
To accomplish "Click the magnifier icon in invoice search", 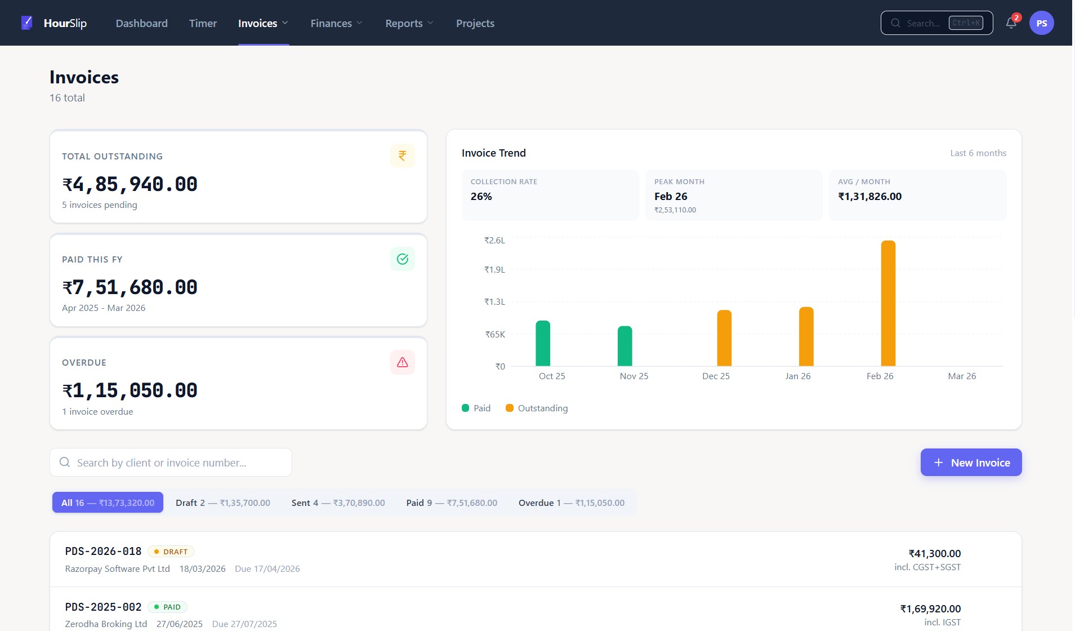I will (65, 463).
